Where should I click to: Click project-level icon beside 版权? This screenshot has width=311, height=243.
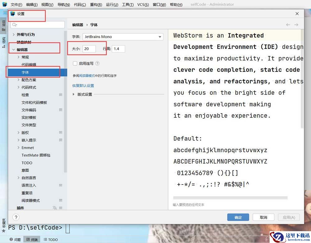coord(61,133)
